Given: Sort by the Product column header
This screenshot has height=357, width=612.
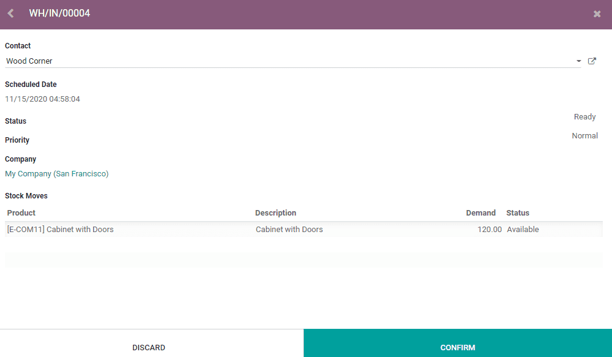Looking at the screenshot, I should 21,212.
